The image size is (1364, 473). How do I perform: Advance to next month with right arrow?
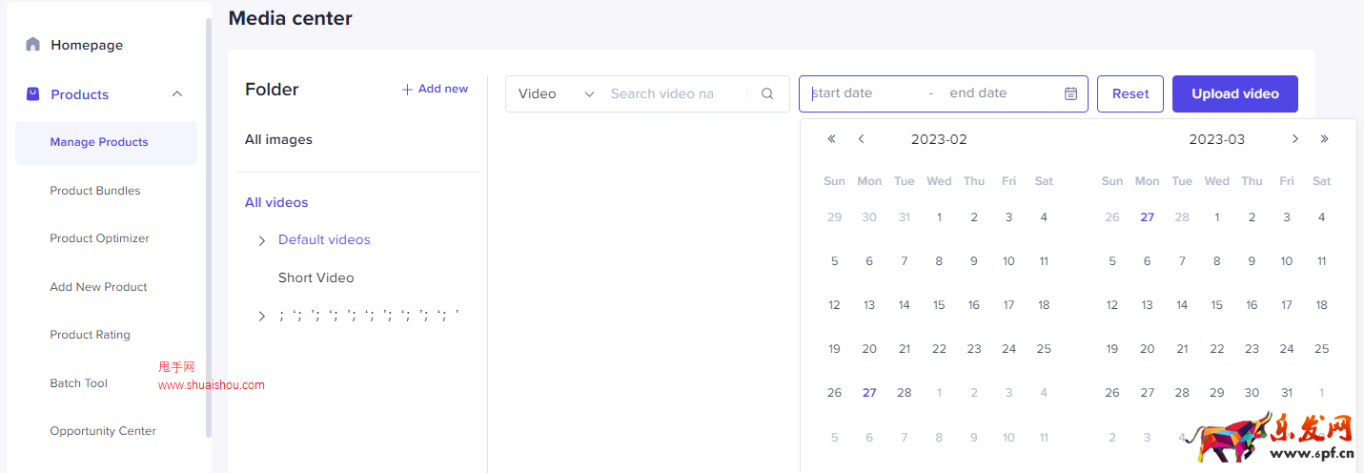[x=1294, y=139]
